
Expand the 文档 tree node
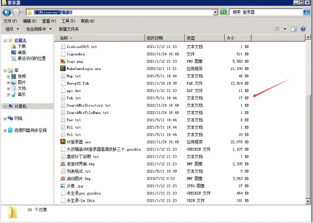tap(8, 89)
